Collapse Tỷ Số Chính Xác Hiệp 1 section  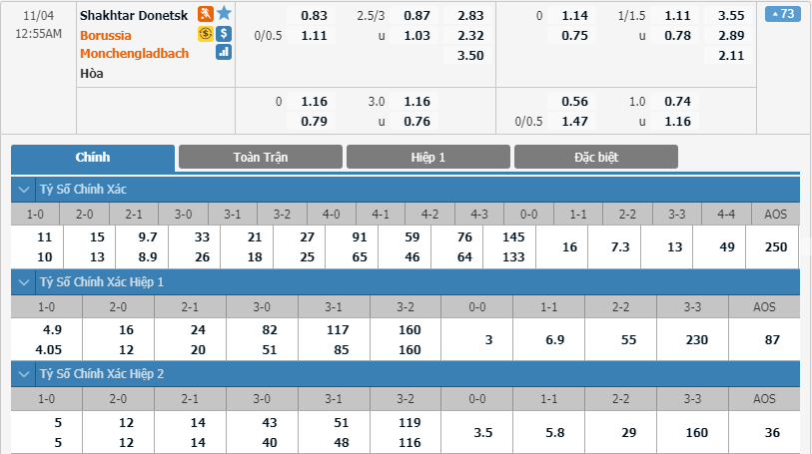[24, 281]
